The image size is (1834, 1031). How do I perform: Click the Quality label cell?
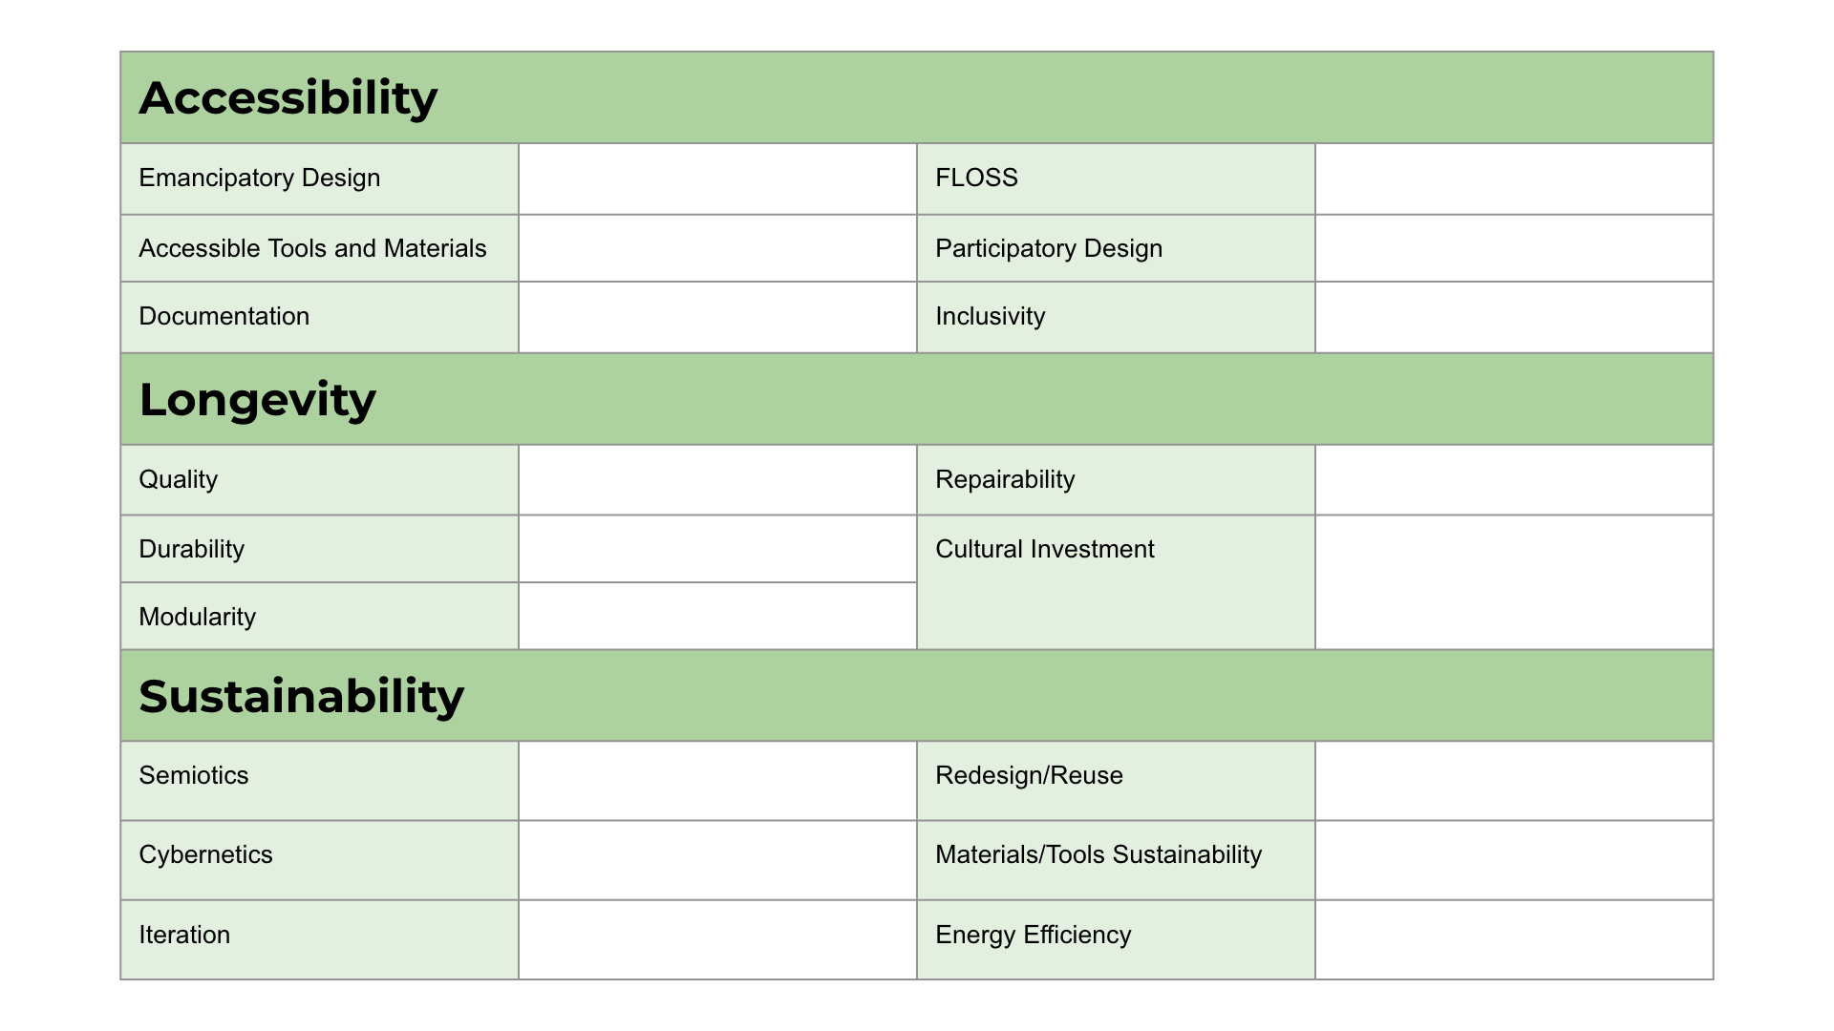pyautogui.click(x=320, y=480)
